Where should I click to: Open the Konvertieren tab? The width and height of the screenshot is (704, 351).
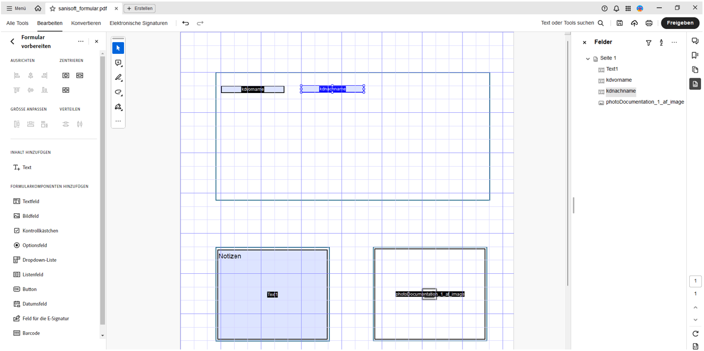pyautogui.click(x=86, y=23)
